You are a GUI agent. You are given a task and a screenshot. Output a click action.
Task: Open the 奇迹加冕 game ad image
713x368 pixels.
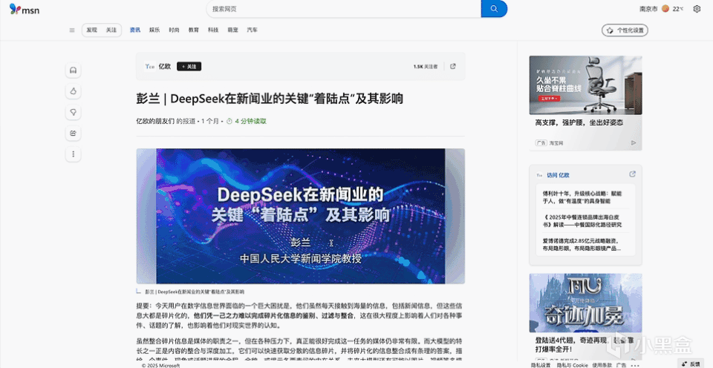click(x=586, y=303)
